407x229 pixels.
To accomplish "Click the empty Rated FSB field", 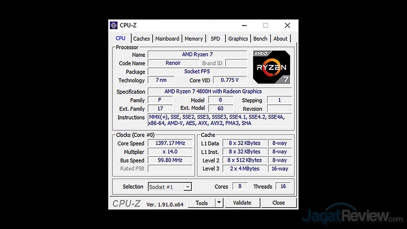I will click(x=170, y=169).
